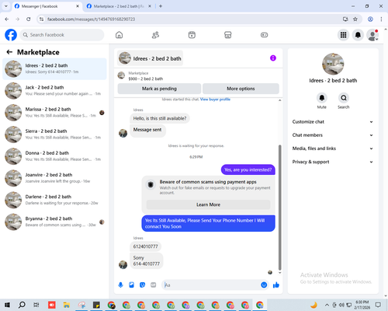Open the taskbar clock showing 6:30 PM
Image resolution: width=388 pixels, height=311 pixels.
[362, 305]
